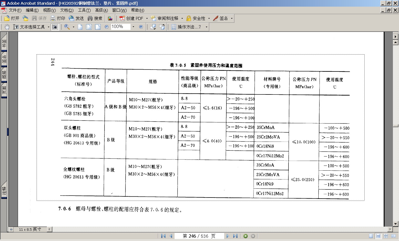Click the vertical scrollbar down arrow

click(x=396, y=224)
